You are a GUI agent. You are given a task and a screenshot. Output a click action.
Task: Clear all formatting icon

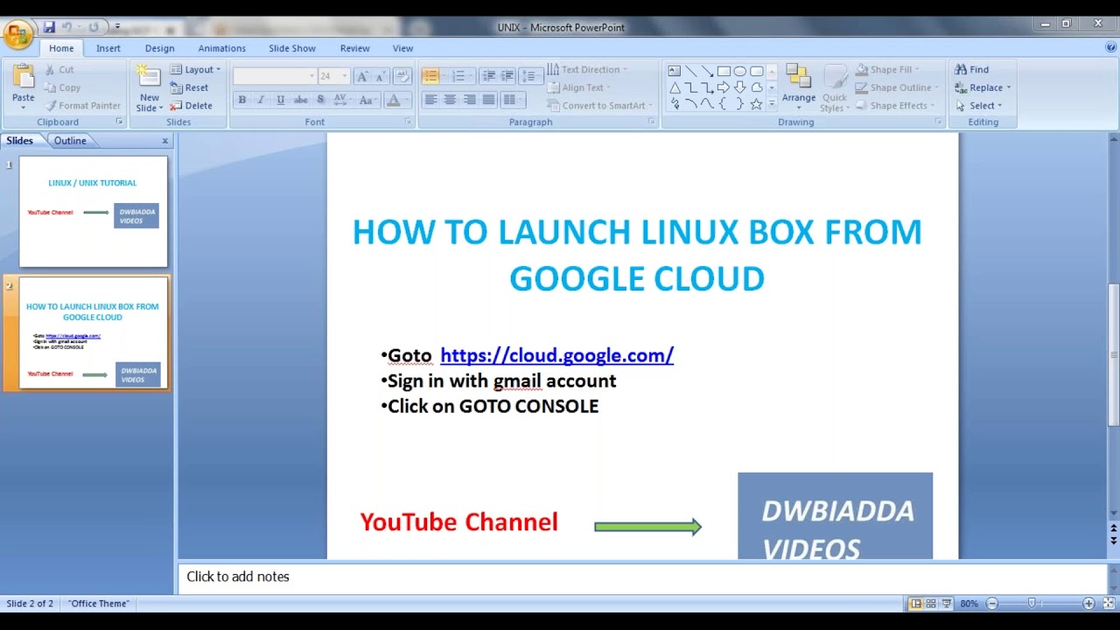(402, 76)
